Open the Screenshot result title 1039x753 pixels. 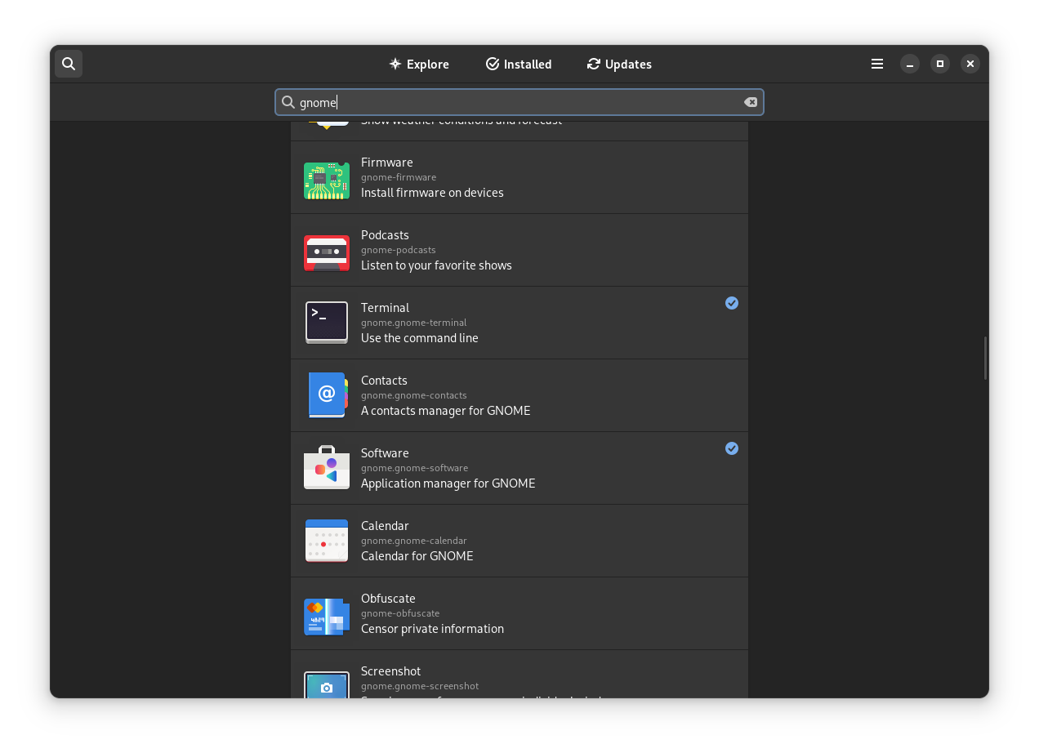(x=391, y=671)
